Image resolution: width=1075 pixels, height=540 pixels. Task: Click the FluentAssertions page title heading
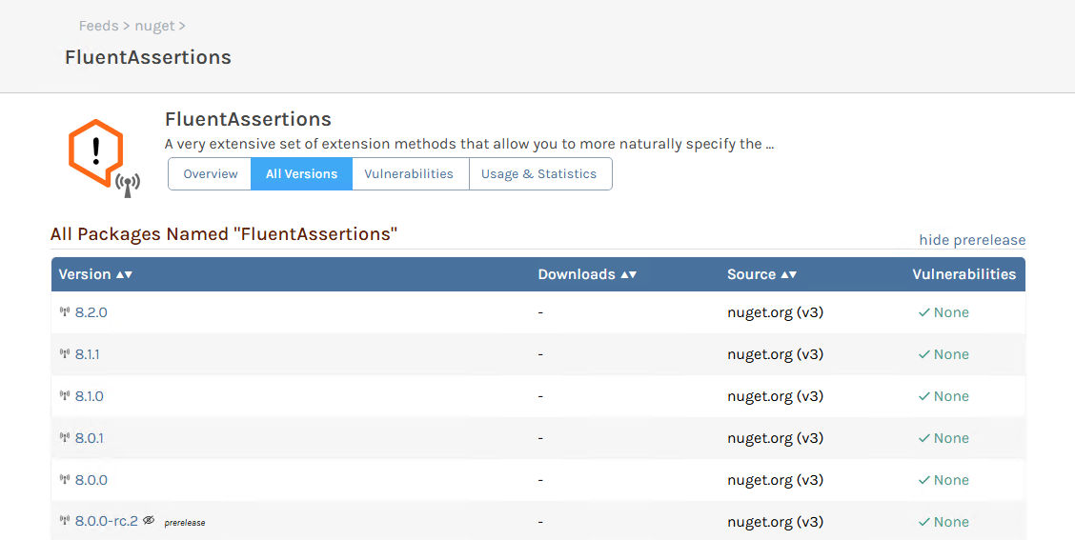148,57
